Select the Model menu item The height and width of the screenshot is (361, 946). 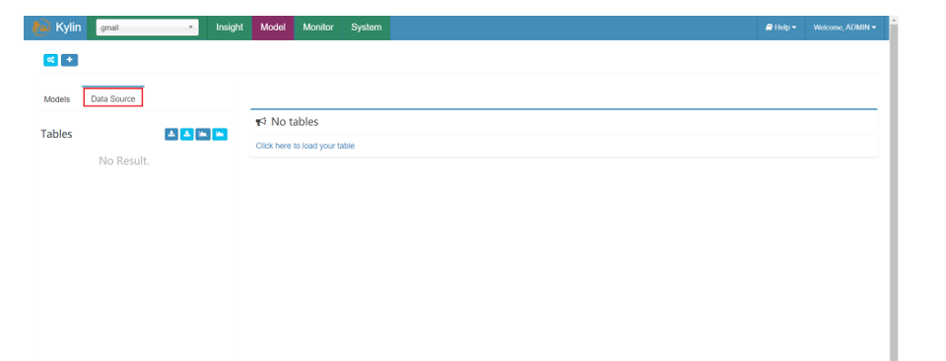273,28
